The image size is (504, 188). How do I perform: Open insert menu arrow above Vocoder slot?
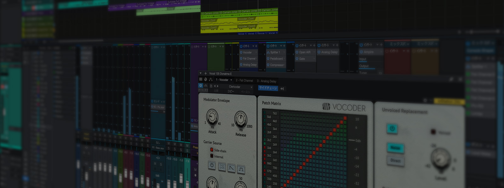253,46
